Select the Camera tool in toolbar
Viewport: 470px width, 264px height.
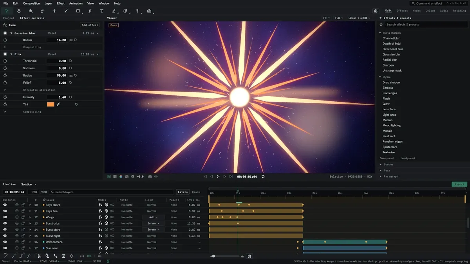point(149,11)
